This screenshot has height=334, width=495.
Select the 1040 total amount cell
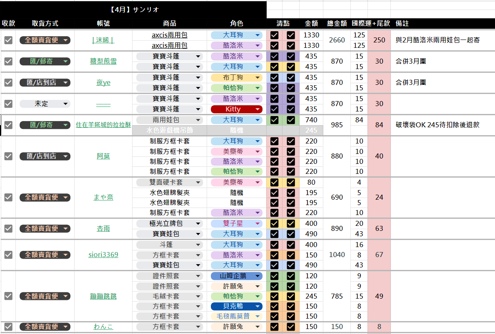pos(337,255)
